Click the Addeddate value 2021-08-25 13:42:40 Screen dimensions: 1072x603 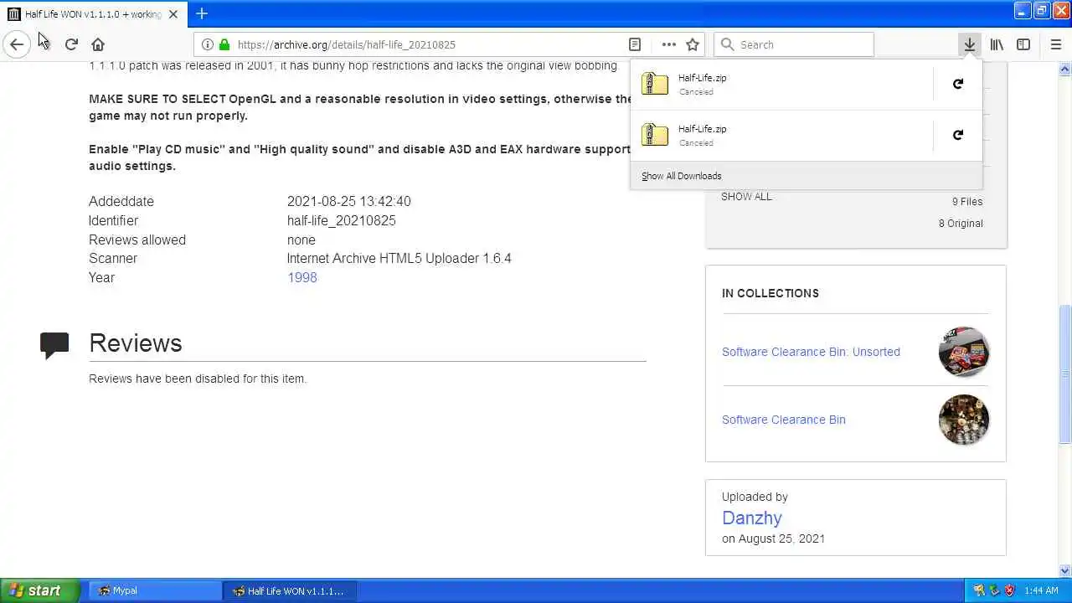coord(349,201)
